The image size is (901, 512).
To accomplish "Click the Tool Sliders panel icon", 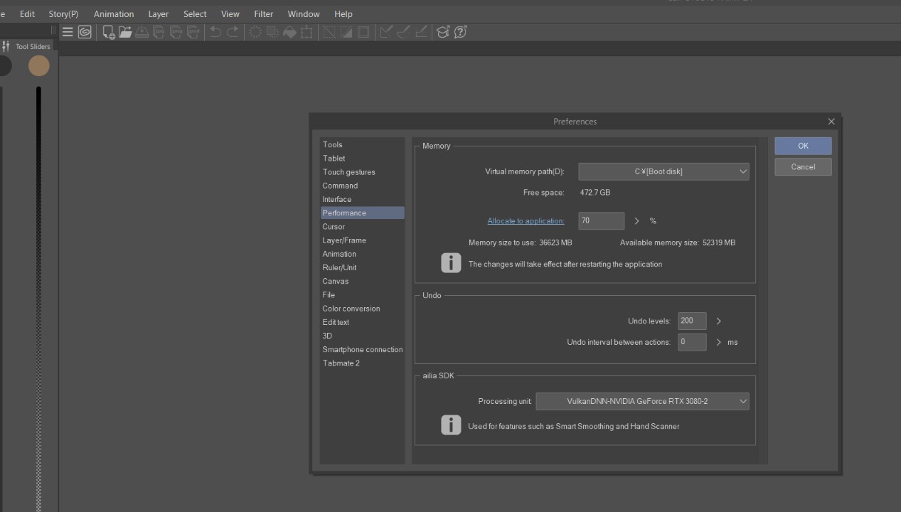I will click(6, 46).
